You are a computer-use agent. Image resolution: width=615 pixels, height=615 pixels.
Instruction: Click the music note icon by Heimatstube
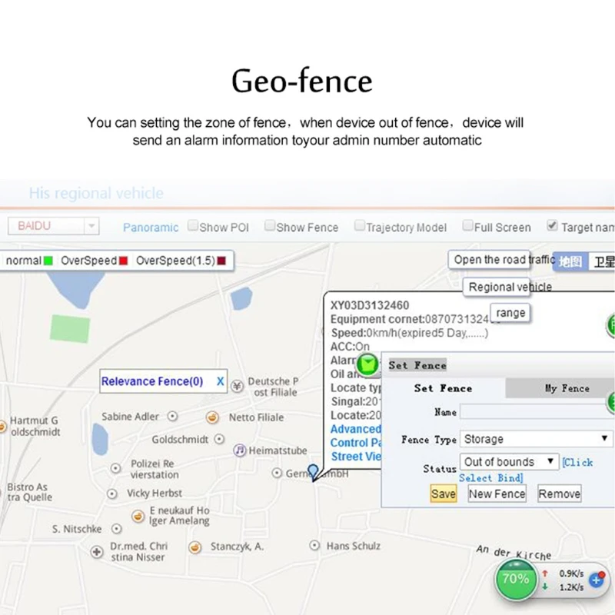pyautogui.click(x=239, y=450)
